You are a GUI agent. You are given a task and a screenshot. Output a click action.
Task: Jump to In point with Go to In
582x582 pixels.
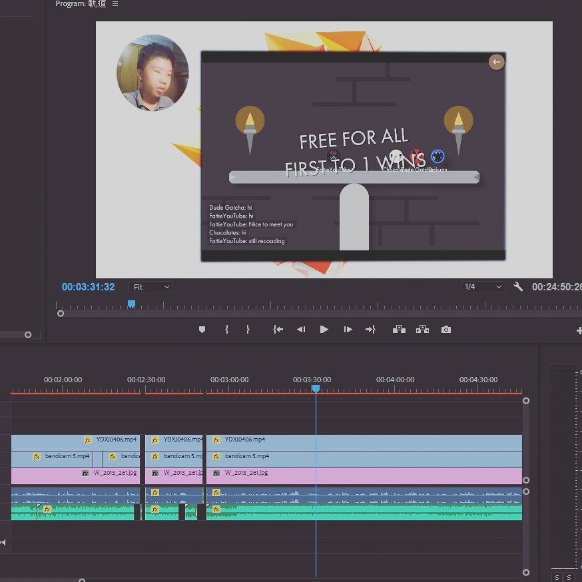[278, 330]
